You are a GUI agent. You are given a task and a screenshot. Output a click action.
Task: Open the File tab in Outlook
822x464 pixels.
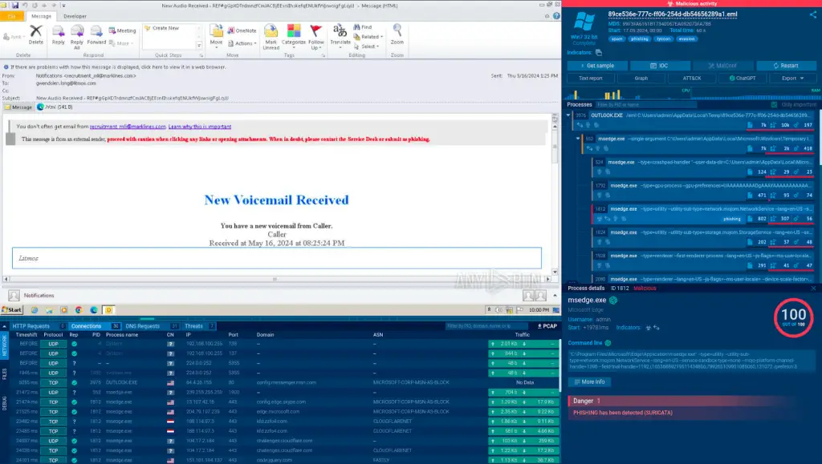tap(11, 16)
